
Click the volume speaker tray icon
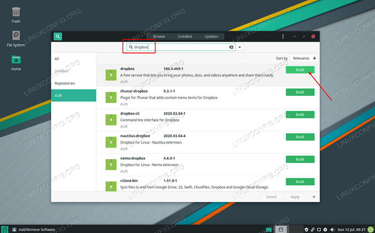coord(333,230)
